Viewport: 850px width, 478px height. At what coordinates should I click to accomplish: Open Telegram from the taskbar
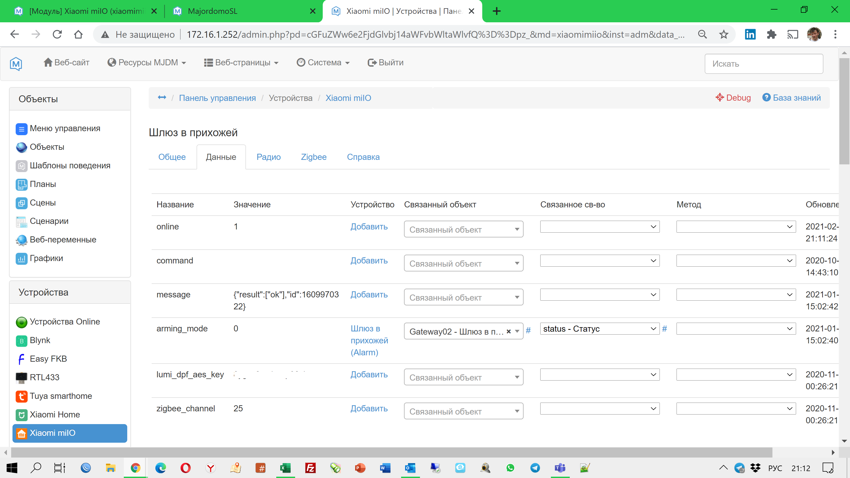[x=535, y=467]
